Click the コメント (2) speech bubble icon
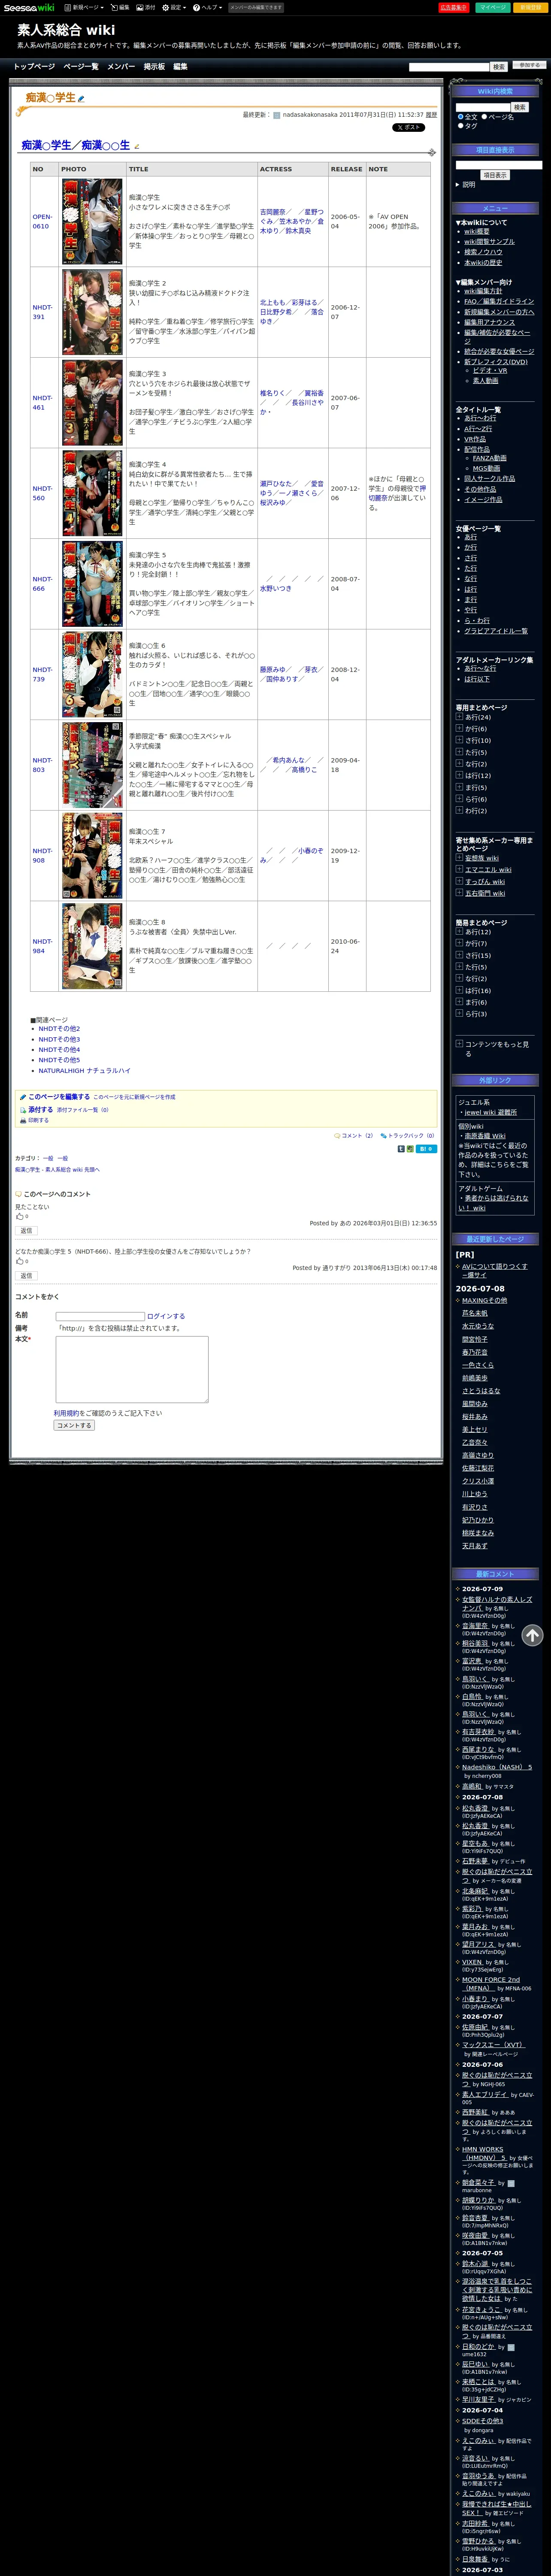This screenshot has height=2576, width=551. pyautogui.click(x=337, y=1136)
